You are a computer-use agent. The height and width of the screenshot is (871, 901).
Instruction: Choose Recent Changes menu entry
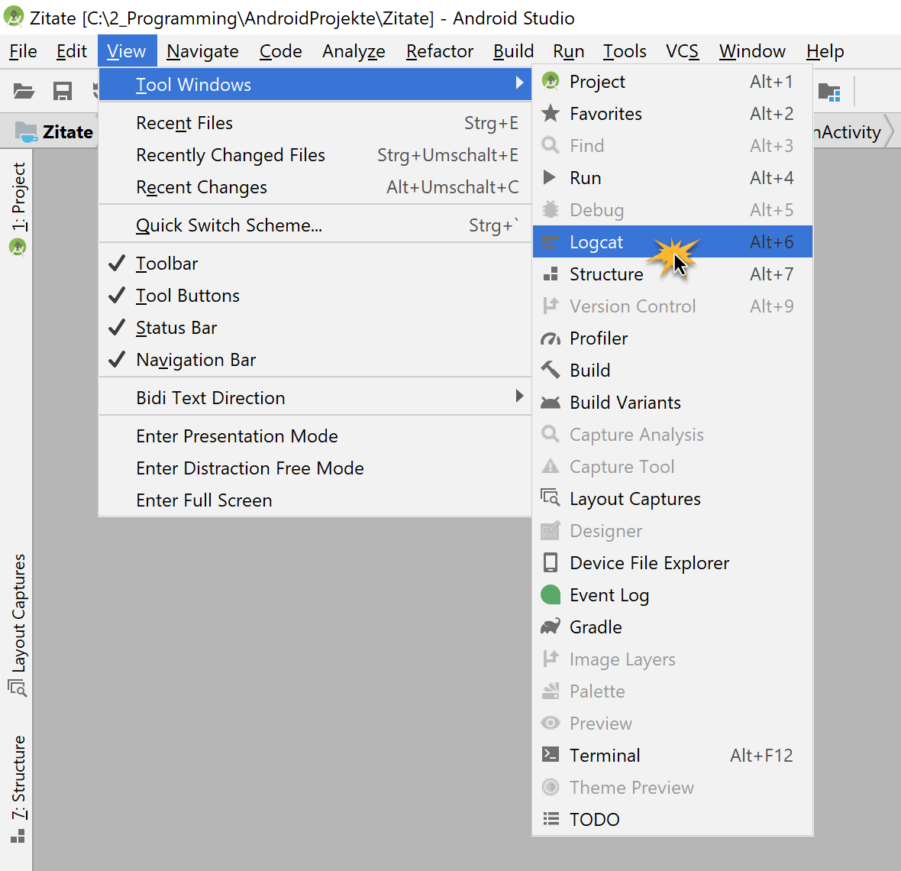pos(315,187)
